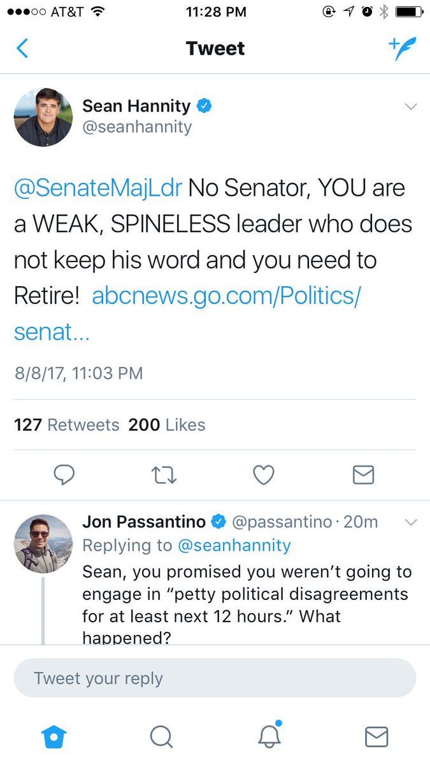The image size is (430, 765).
Task: View the 127 Retweets list
Action: pos(66,425)
